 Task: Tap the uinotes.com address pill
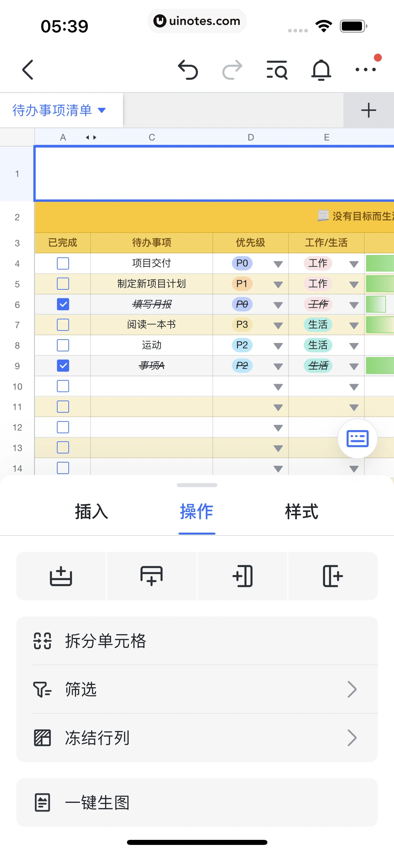pyautogui.click(x=197, y=21)
